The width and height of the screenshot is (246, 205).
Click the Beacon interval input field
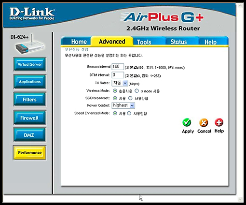tap(118, 67)
